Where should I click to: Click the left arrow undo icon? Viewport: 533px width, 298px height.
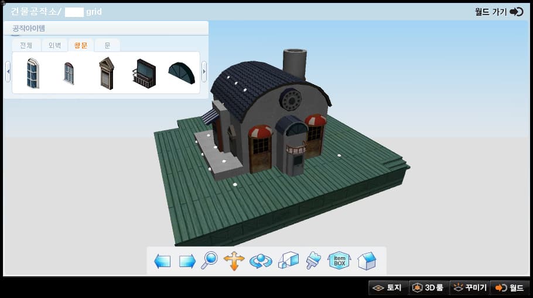[162, 261]
